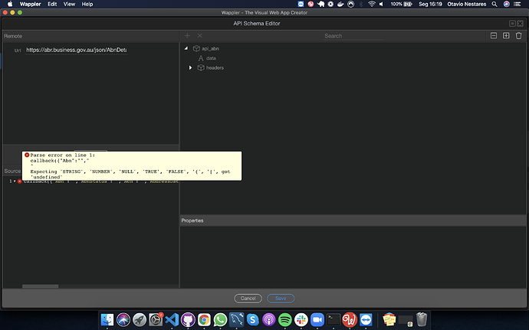Maximize the API Schema Editor dialog
This screenshot has height=330, width=529.
coord(512,24)
